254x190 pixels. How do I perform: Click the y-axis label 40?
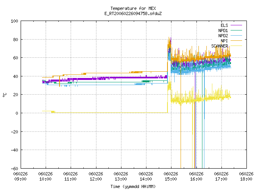tap(15, 76)
